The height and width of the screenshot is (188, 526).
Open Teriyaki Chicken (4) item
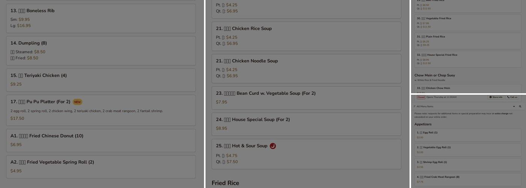coord(101,80)
